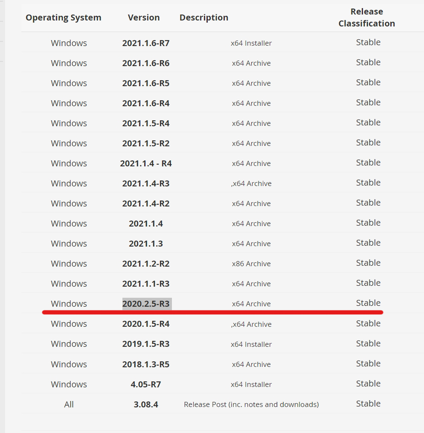This screenshot has height=433, width=424.
Task: Open the 2019.1.5-R3 installer version
Action: pos(145,344)
